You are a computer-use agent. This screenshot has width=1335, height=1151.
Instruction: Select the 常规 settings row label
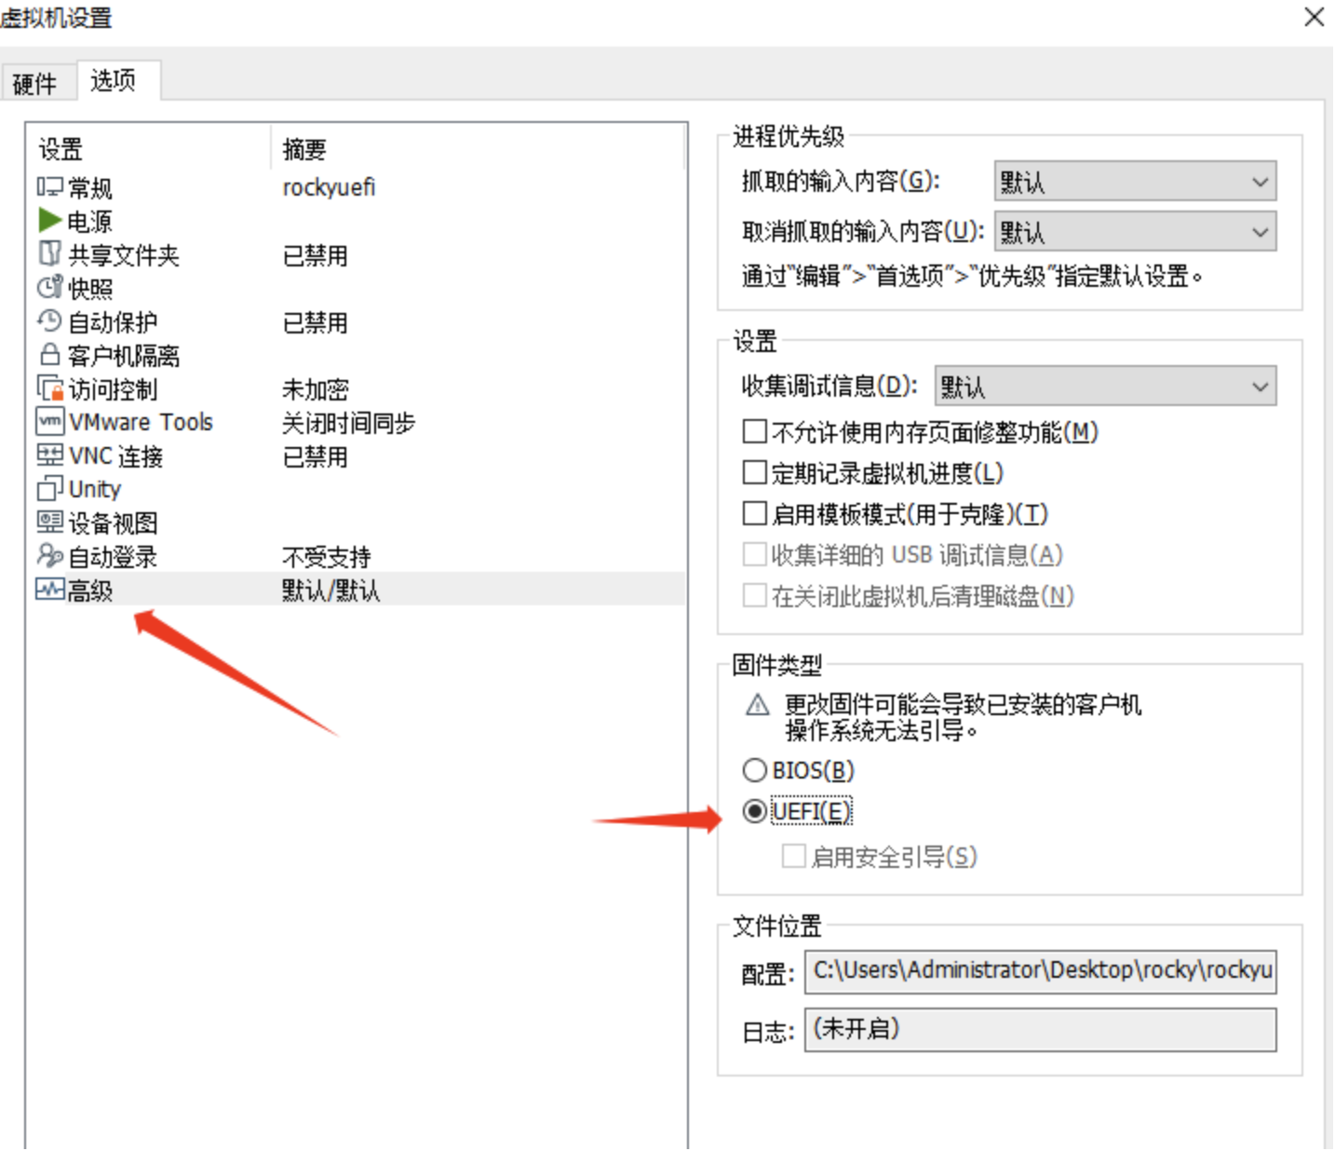click(x=90, y=188)
